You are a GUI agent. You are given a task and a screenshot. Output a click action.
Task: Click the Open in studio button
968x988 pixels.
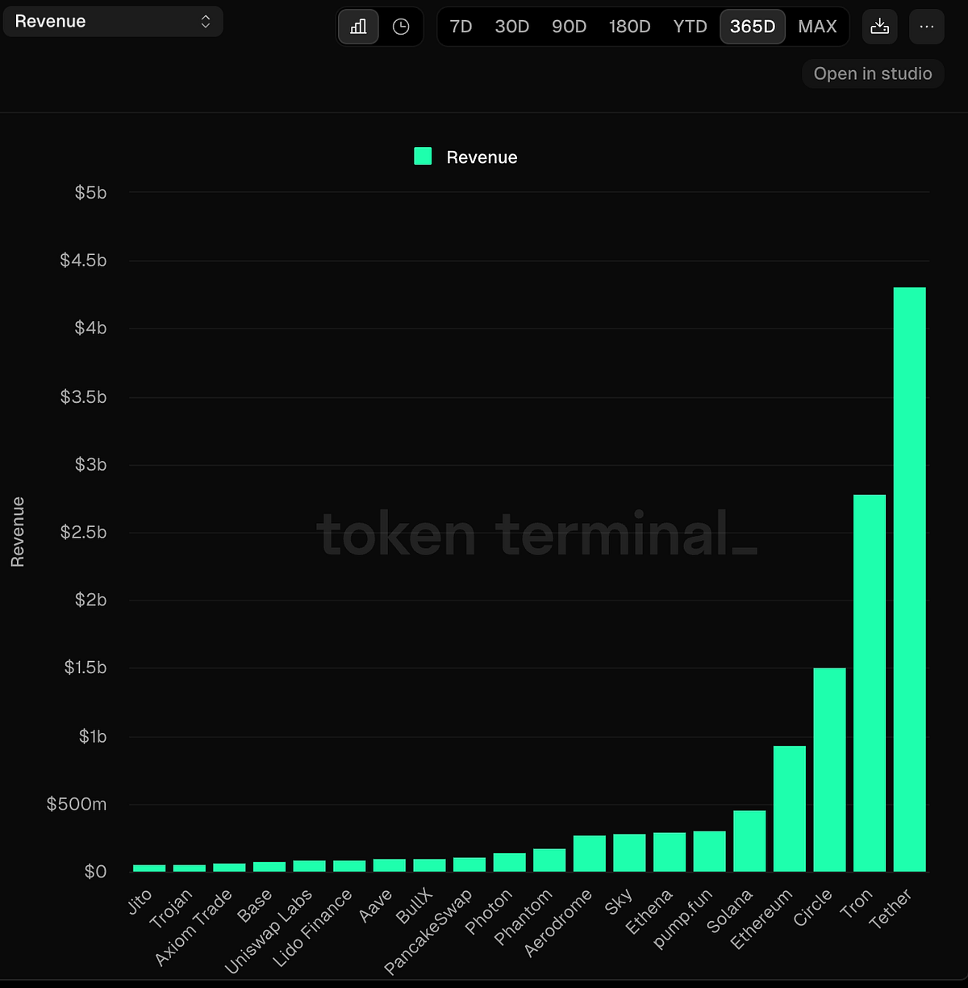pyautogui.click(x=873, y=73)
